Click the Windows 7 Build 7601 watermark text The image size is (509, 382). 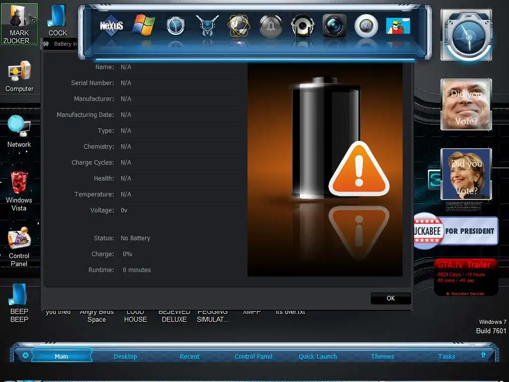492,326
